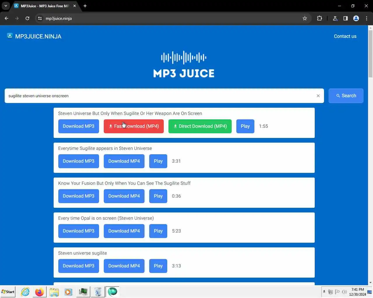Open media player icon in taskbar
Image resolution: width=373 pixels, height=298 pixels.
point(68,292)
